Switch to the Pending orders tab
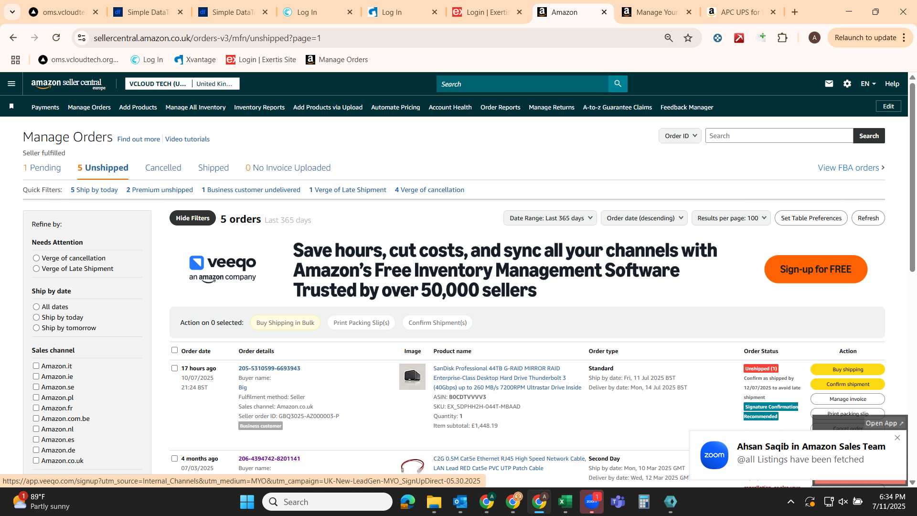 (42, 168)
